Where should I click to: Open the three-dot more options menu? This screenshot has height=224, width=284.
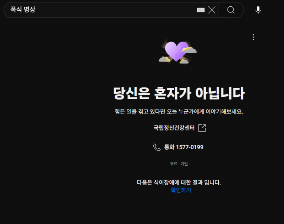(253, 37)
